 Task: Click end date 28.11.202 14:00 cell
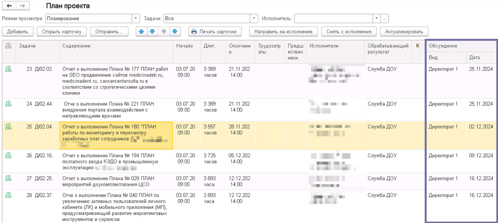tap(240, 135)
